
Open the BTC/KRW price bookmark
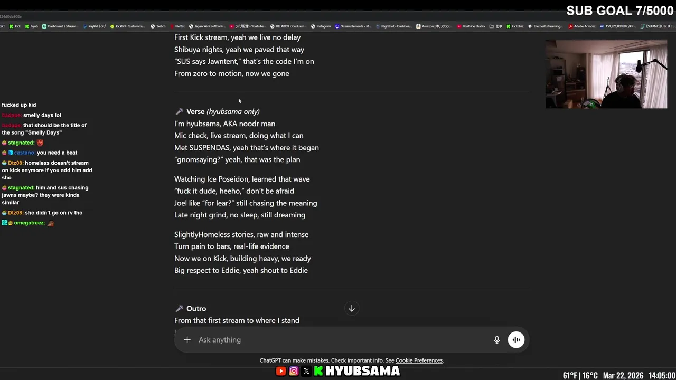[618, 26]
